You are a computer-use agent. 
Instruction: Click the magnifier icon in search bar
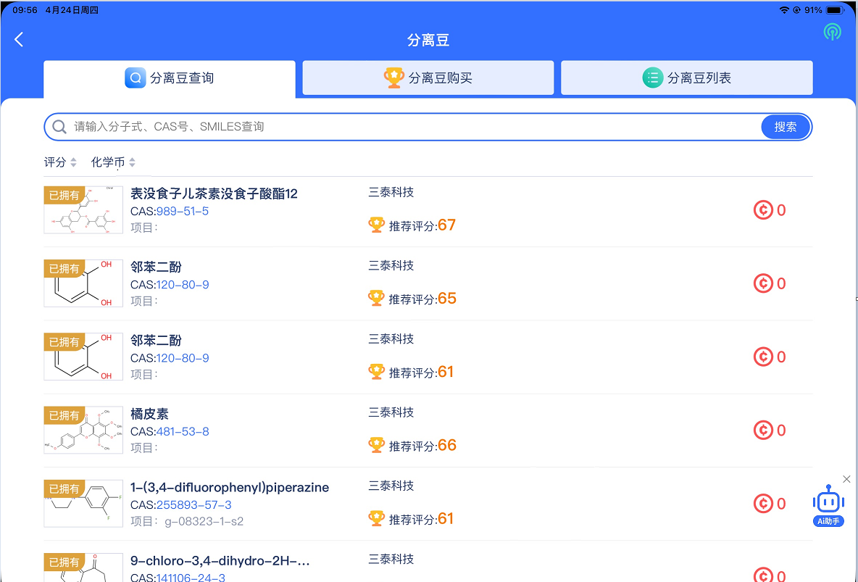pos(60,127)
